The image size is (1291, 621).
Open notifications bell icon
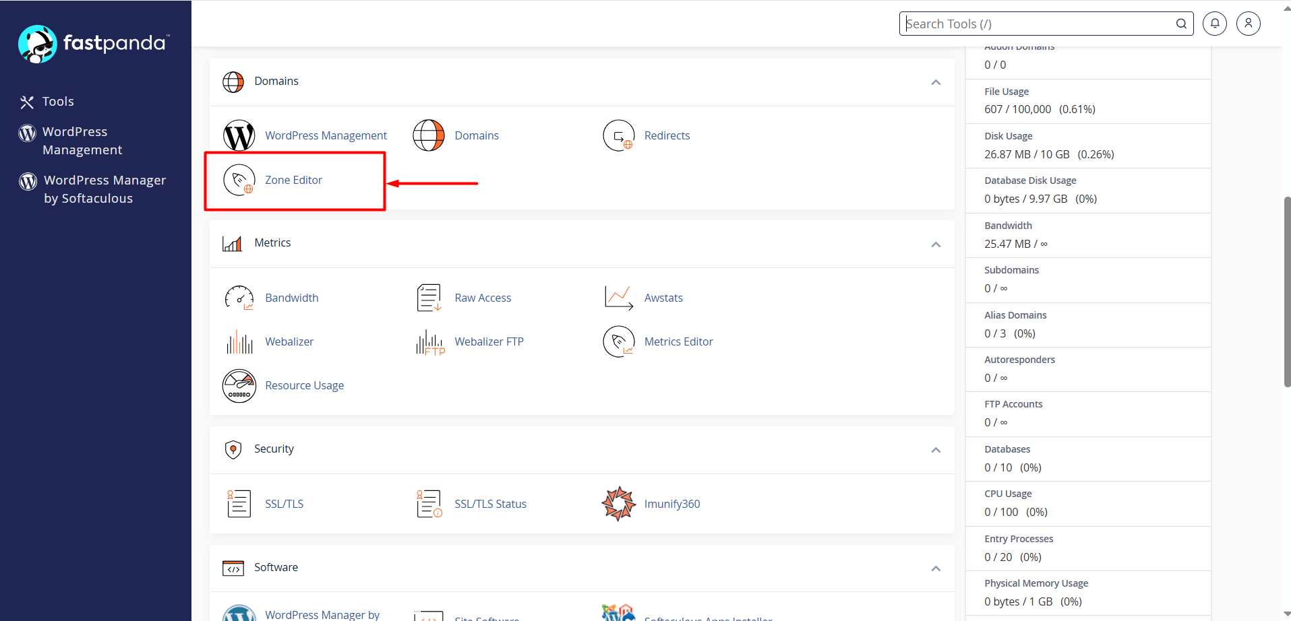point(1215,24)
